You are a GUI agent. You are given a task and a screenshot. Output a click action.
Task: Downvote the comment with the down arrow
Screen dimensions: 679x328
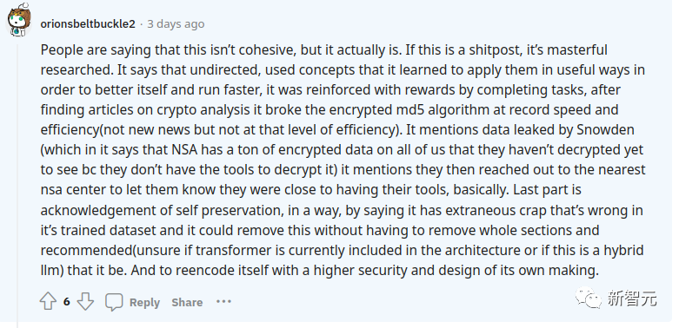coord(85,301)
